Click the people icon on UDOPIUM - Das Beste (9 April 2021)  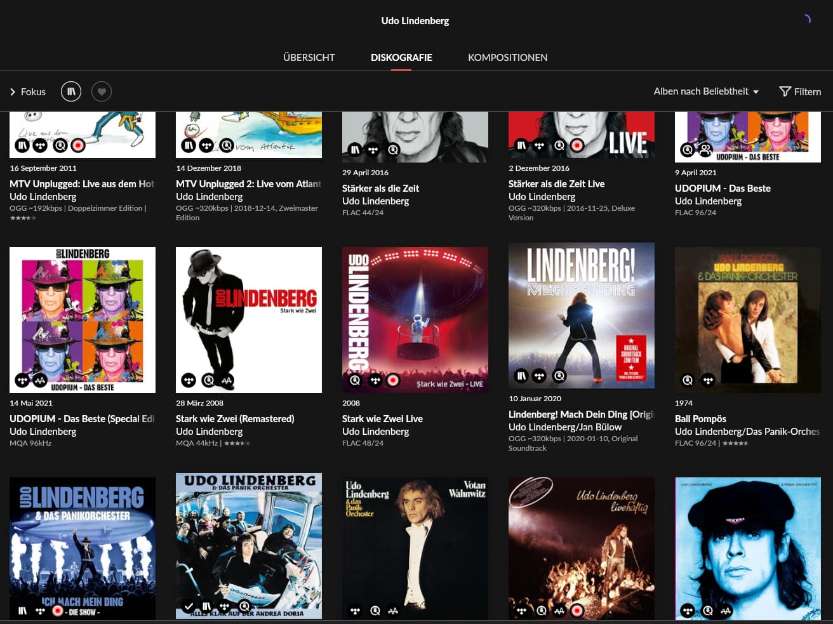pyautogui.click(x=705, y=150)
